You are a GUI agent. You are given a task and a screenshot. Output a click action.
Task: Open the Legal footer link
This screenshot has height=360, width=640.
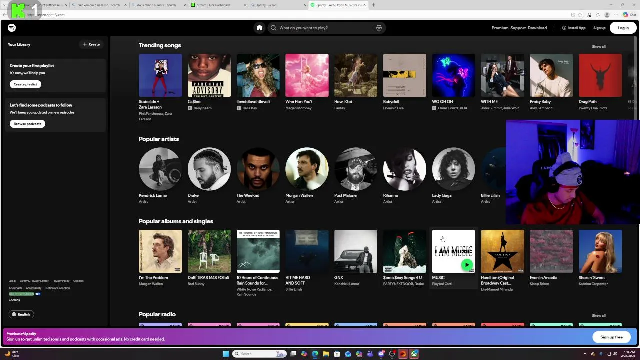pos(12,281)
